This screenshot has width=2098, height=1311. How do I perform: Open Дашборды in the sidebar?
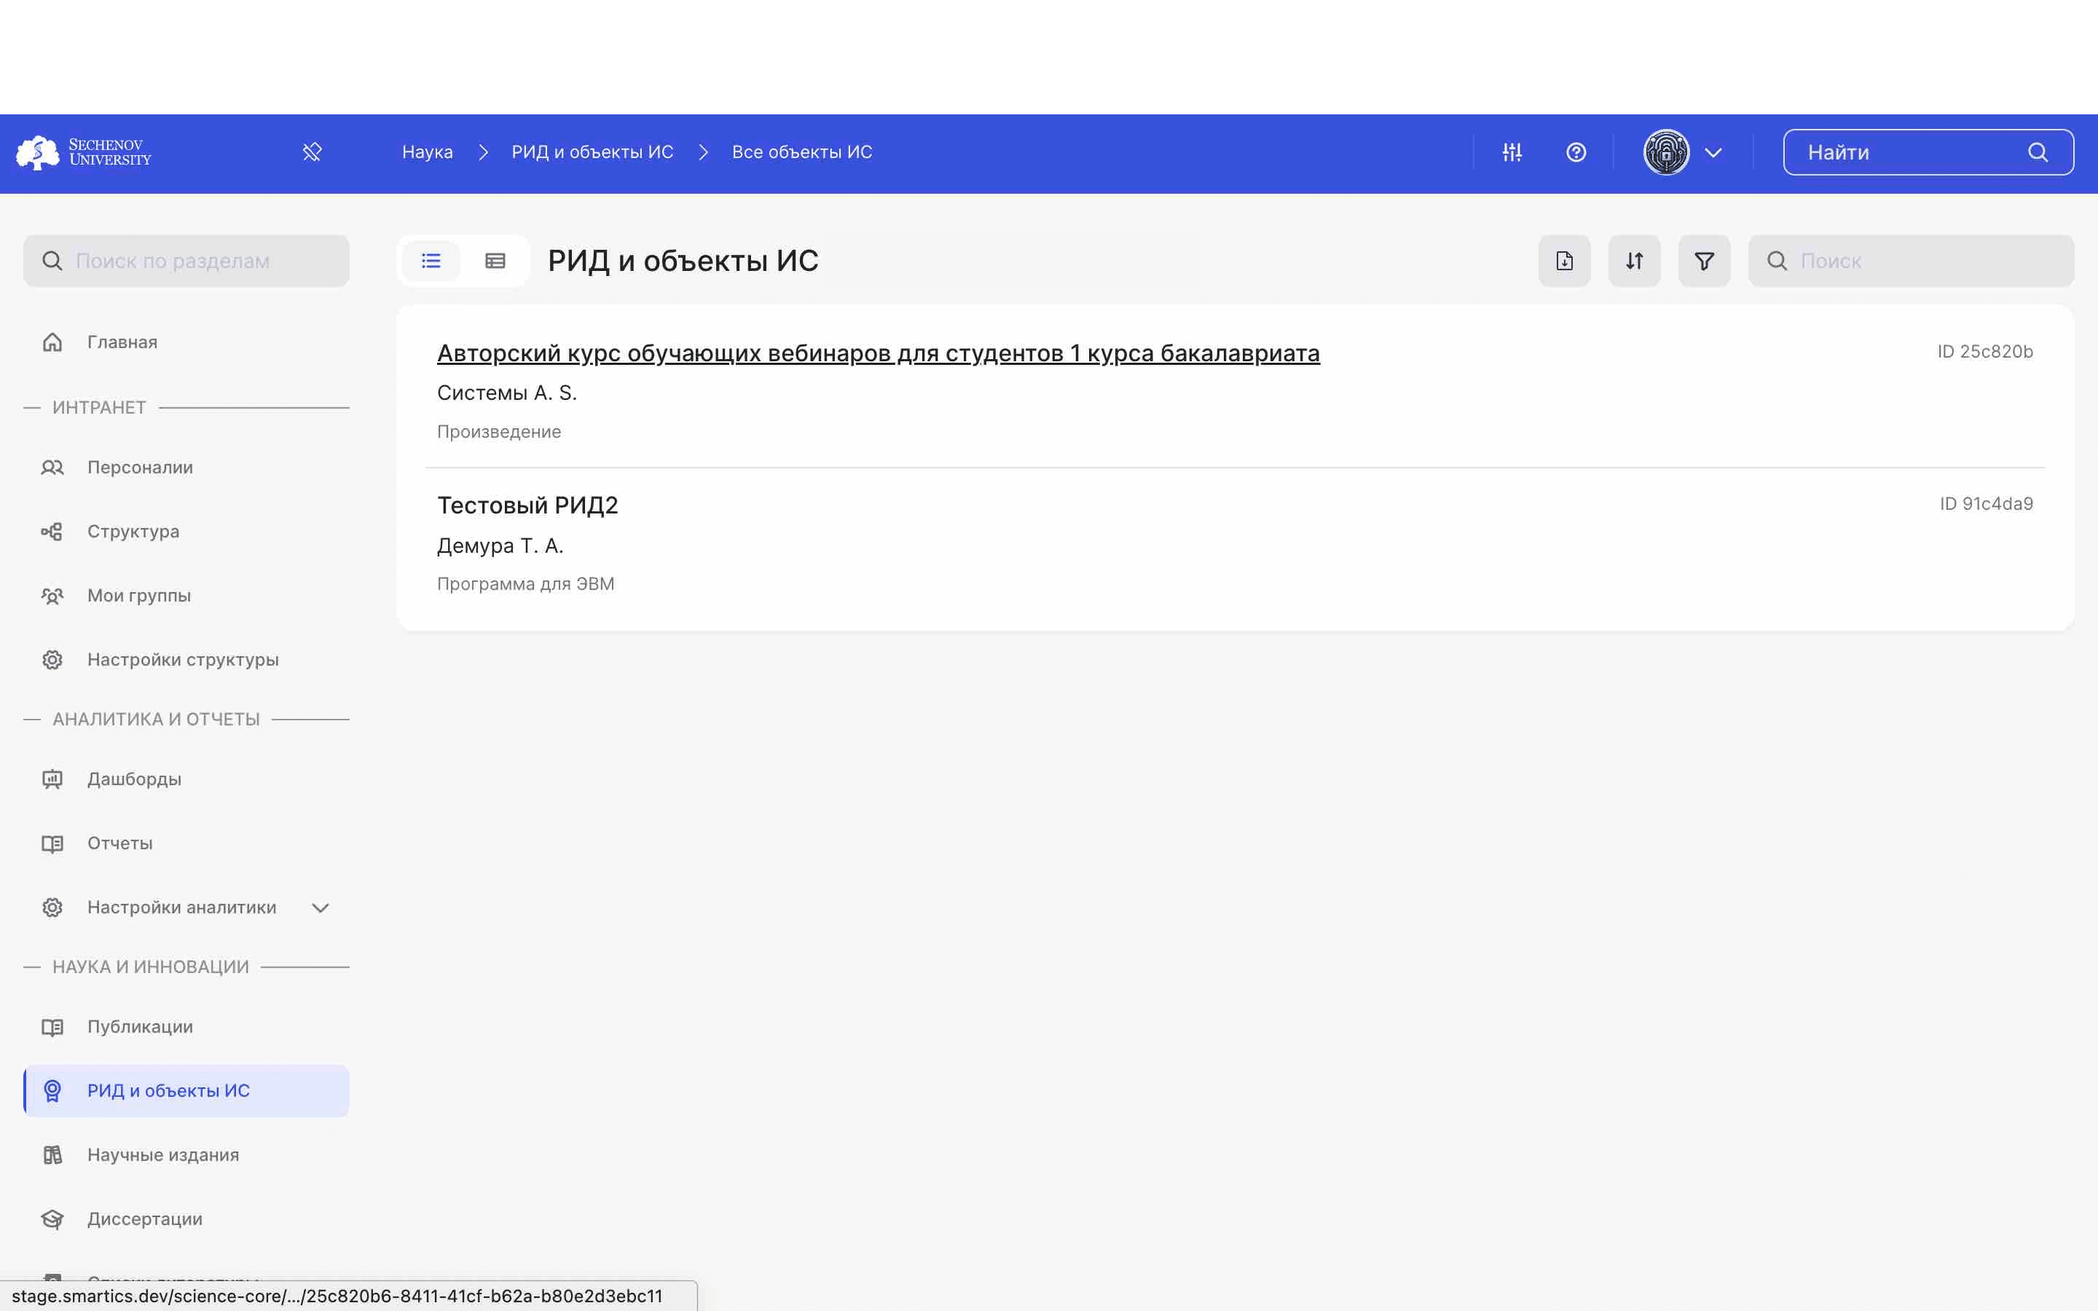186,779
